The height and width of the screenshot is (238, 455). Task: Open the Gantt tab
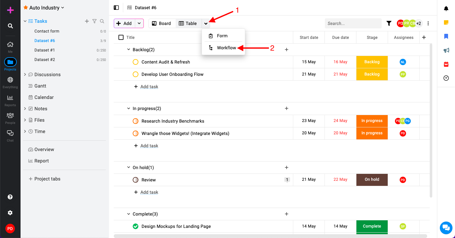point(40,86)
